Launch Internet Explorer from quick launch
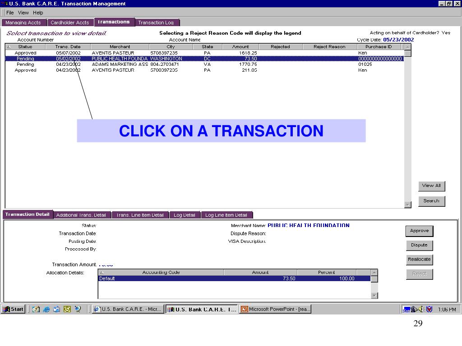This screenshot has height=346, width=462. (x=46, y=309)
